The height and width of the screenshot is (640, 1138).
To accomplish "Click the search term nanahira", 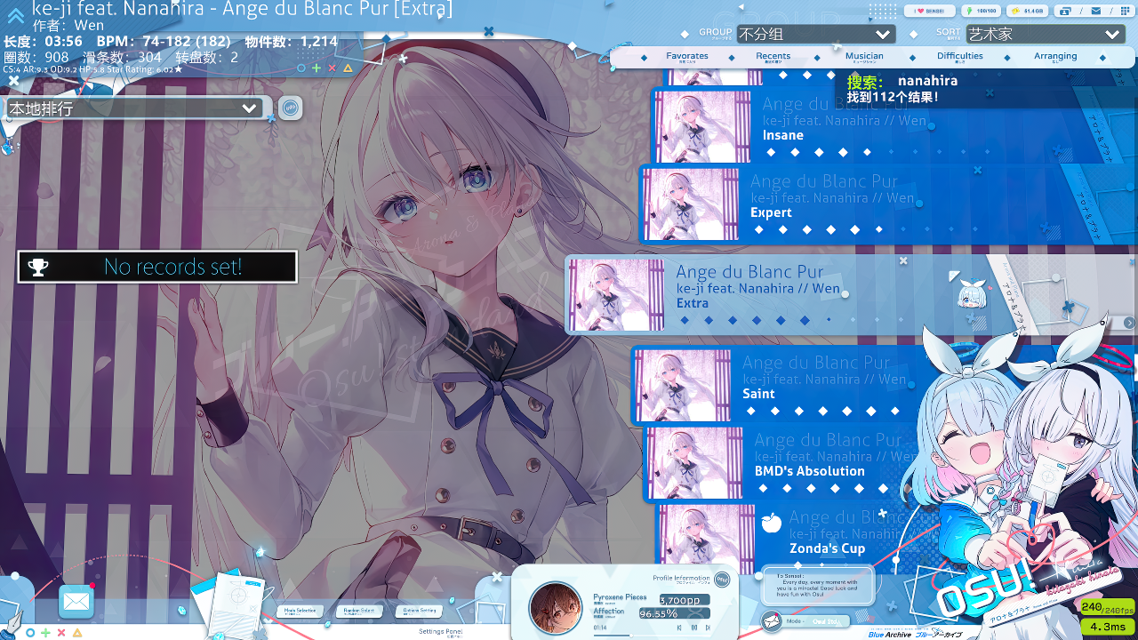I will click(x=927, y=81).
